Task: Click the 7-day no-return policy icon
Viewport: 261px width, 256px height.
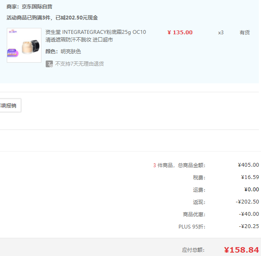Action: [x=49, y=64]
